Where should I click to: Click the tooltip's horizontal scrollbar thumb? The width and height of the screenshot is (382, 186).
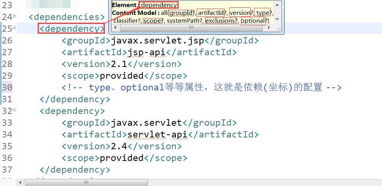191,28
